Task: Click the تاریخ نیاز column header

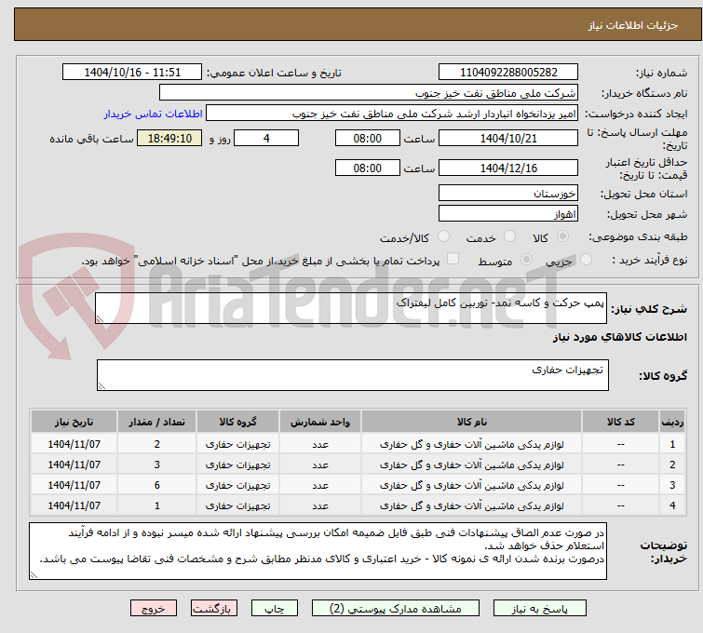Action: pos(74,422)
